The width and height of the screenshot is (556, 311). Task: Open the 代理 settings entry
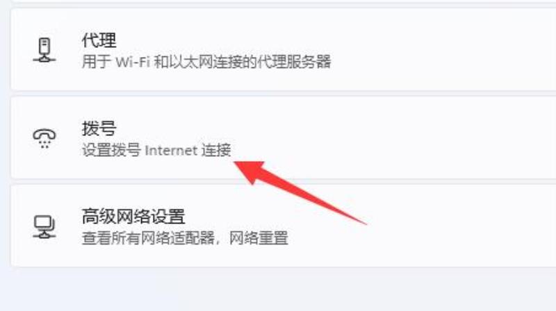284,49
